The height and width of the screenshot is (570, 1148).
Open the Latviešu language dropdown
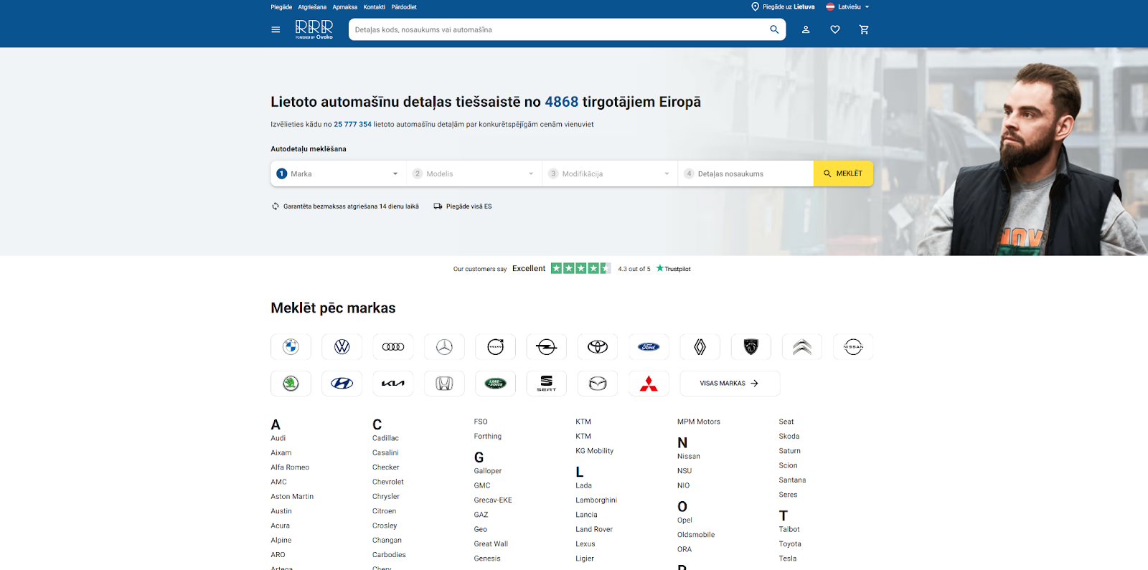(x=847, y=7)
